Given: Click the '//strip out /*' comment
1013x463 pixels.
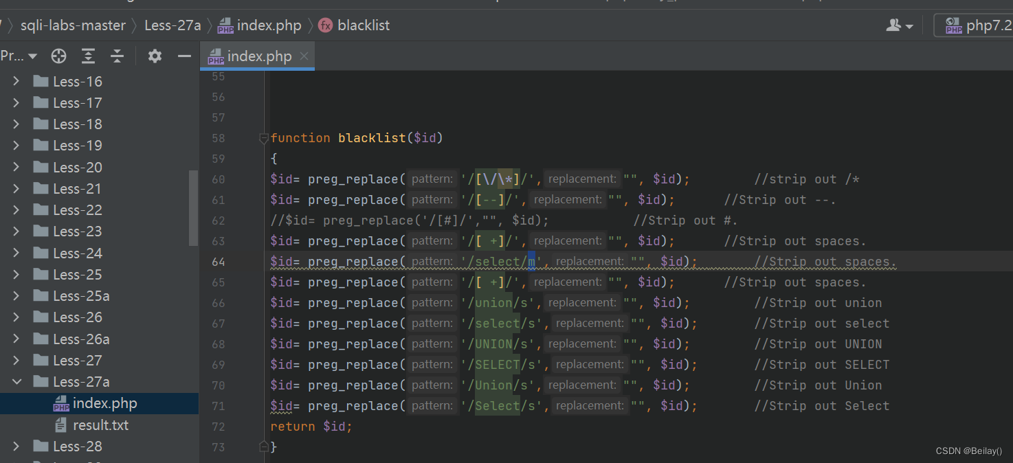Looking at the screenshot, I should pyautogui.click(x=807, y=179).
